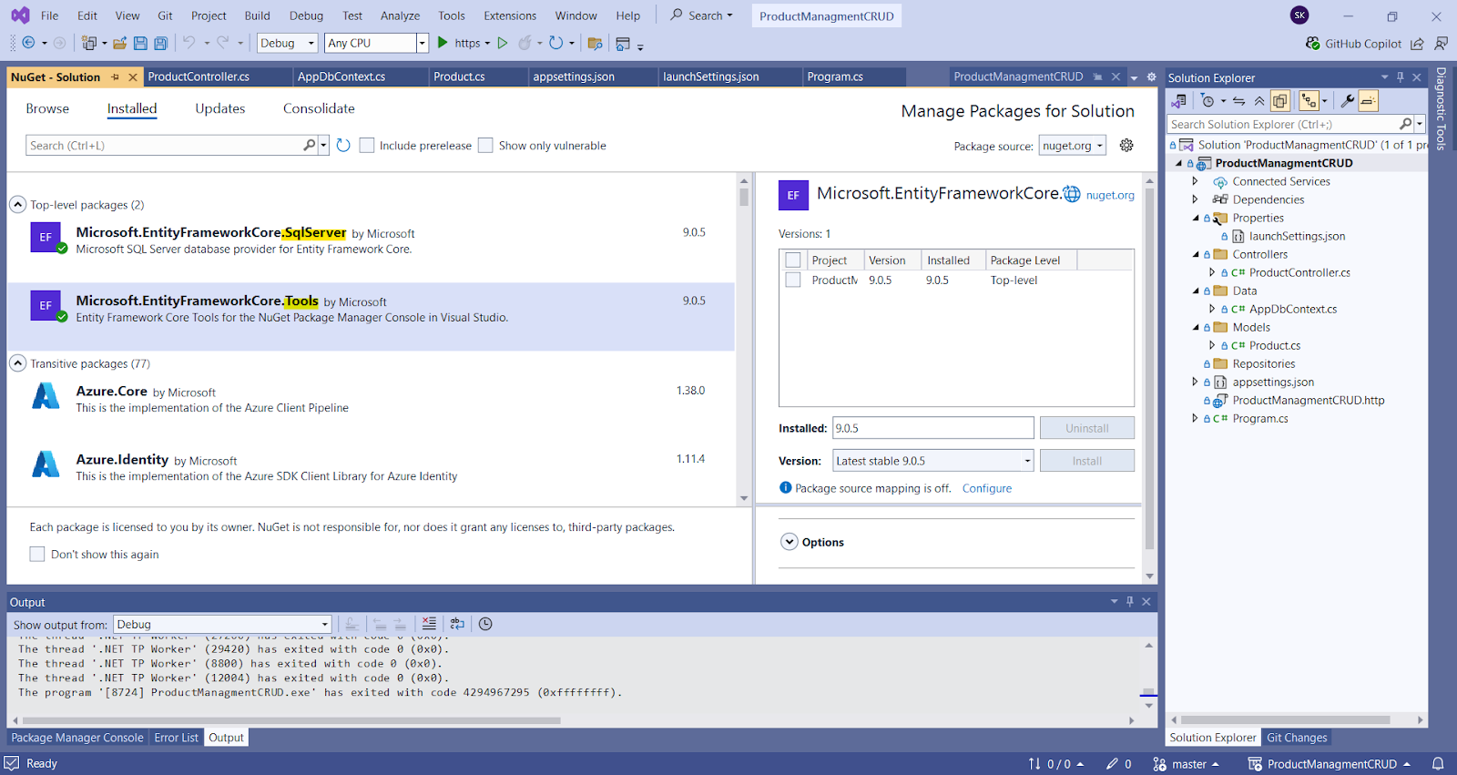Click Start Without Debugging outline play icon

(503, 43)
